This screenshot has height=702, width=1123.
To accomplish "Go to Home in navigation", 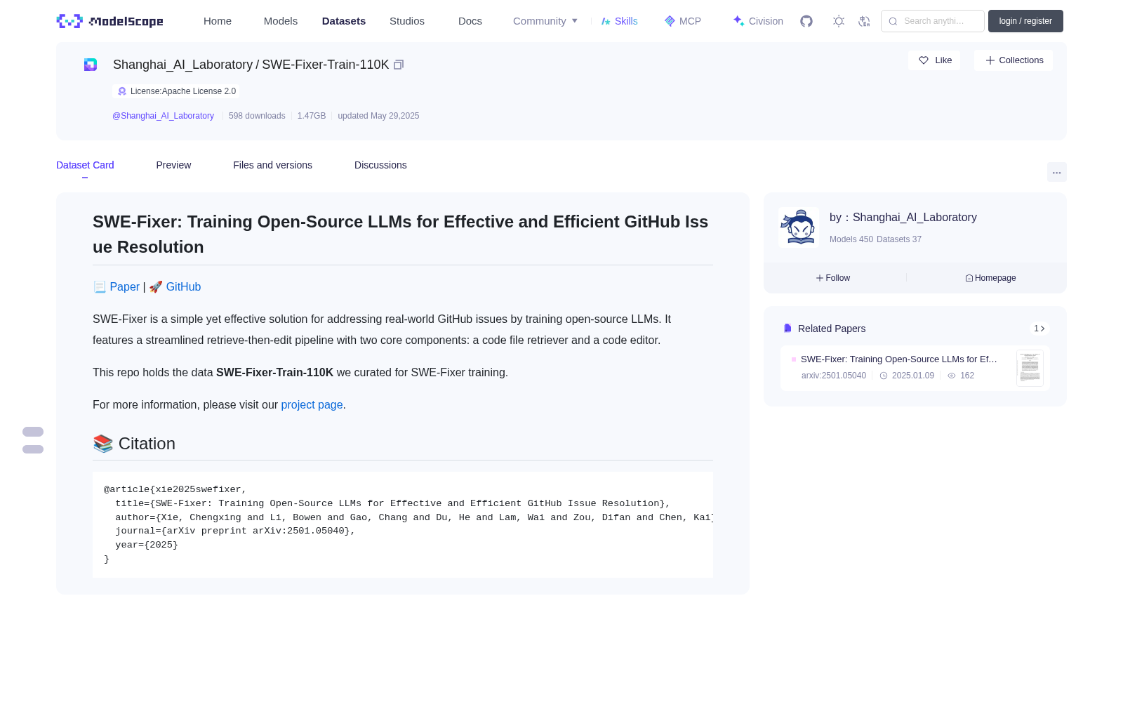I will click(218, 21).
